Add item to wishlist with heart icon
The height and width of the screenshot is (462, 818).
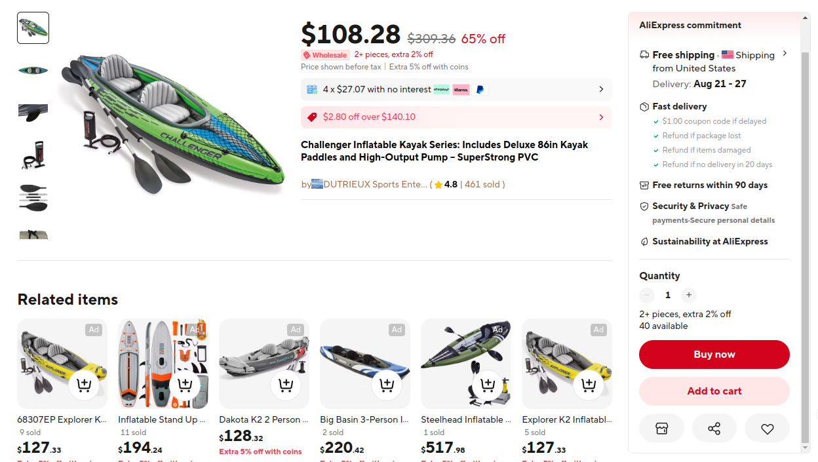[767, 429]
